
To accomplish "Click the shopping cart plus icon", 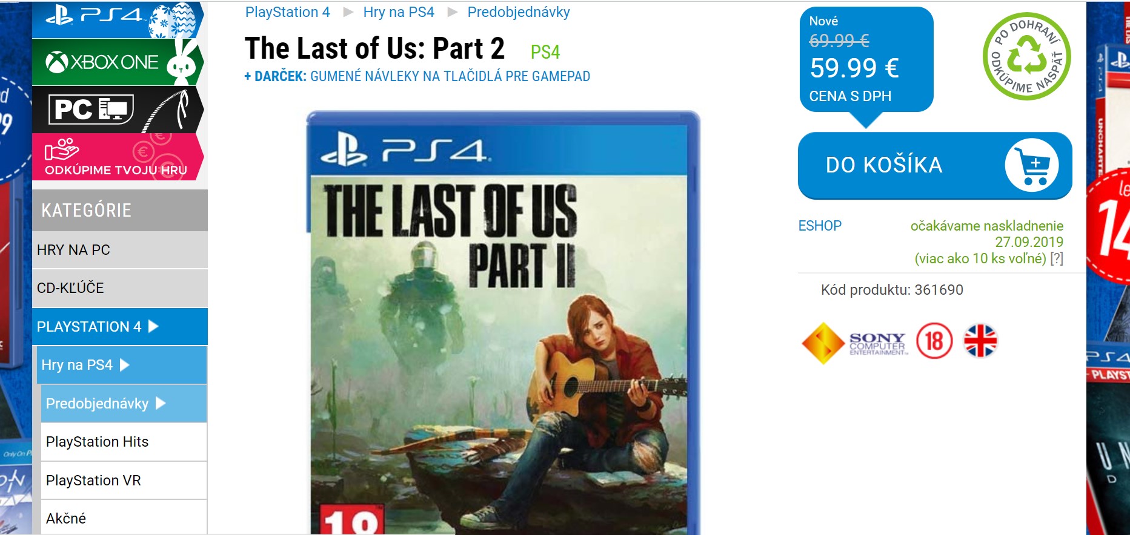I will (x=1032, y=165).
